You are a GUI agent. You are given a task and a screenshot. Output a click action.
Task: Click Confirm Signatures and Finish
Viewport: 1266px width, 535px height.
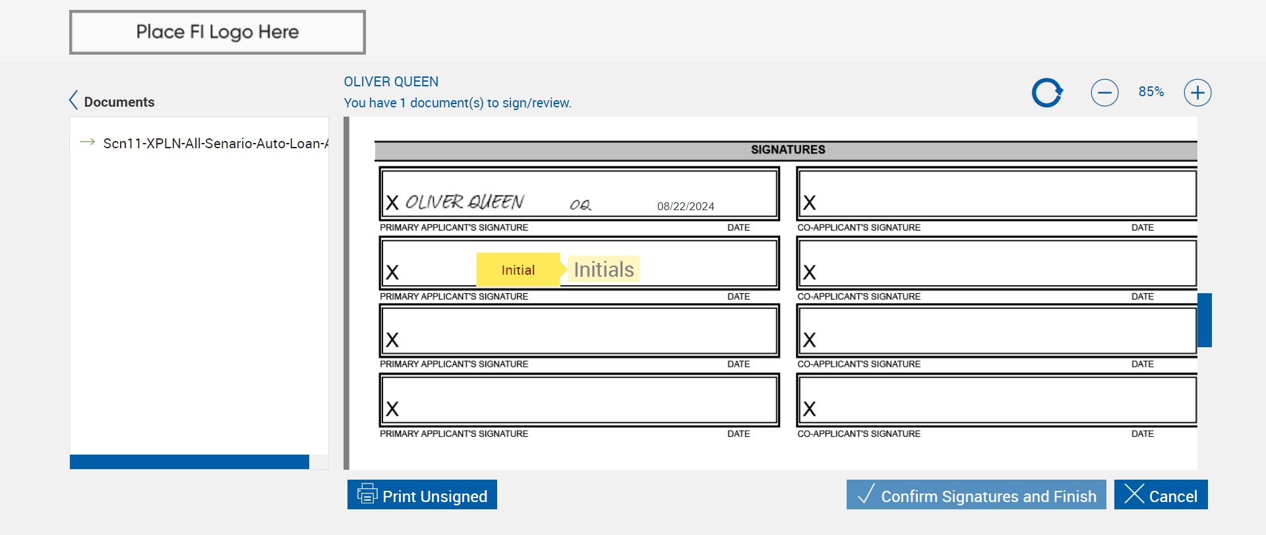coord(977,495)
